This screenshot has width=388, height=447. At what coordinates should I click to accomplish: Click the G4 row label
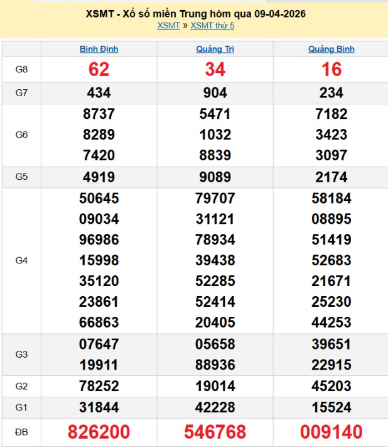[x=21, y=260]
